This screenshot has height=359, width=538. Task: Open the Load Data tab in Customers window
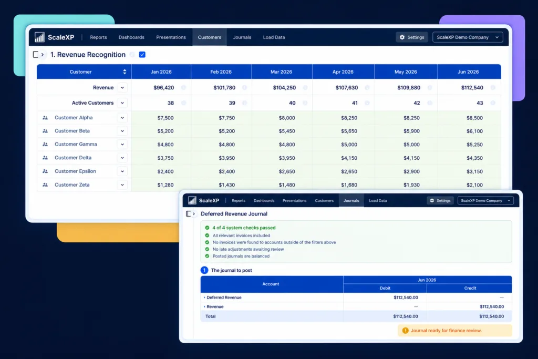[274, 37]
